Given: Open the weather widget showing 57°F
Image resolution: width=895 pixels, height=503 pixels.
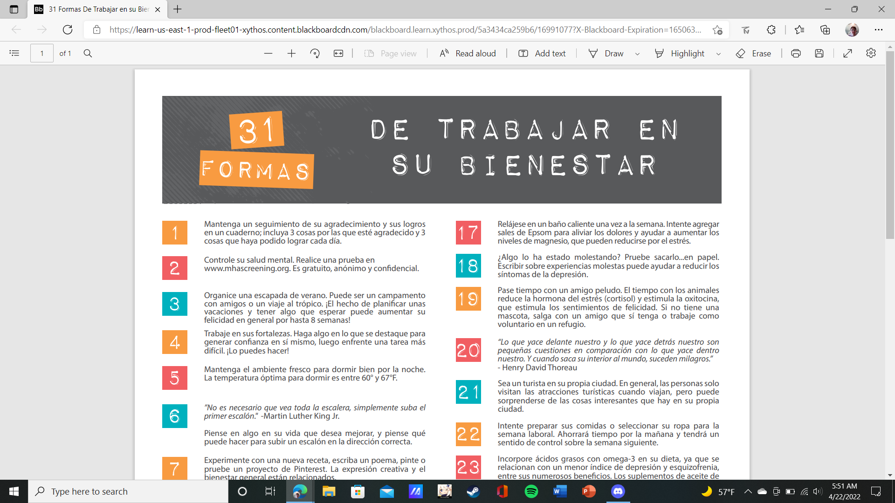Looking at the screenshot, I should 718,491.
